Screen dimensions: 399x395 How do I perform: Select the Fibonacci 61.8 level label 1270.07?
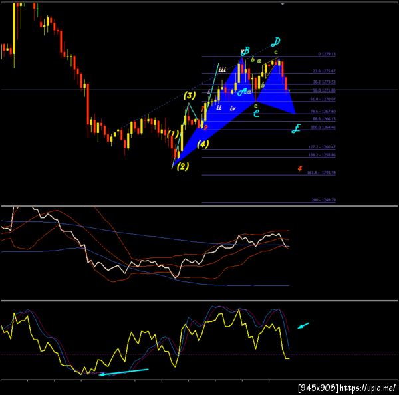tap(323, 99)
